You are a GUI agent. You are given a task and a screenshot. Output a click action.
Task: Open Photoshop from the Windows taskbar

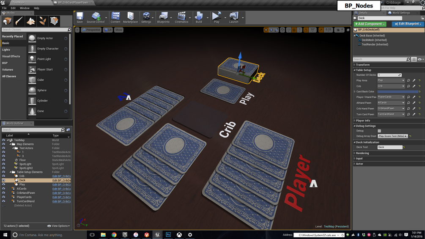coord(168,235)
